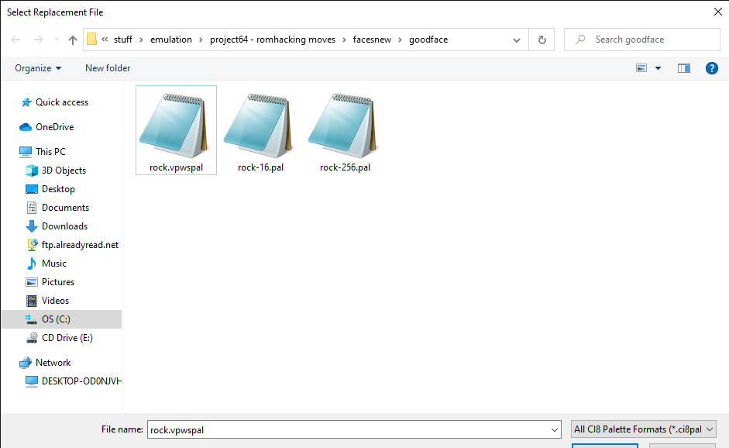Click the Refresh button in address bar
Viewport: 729px width, 448px height.
542,40
